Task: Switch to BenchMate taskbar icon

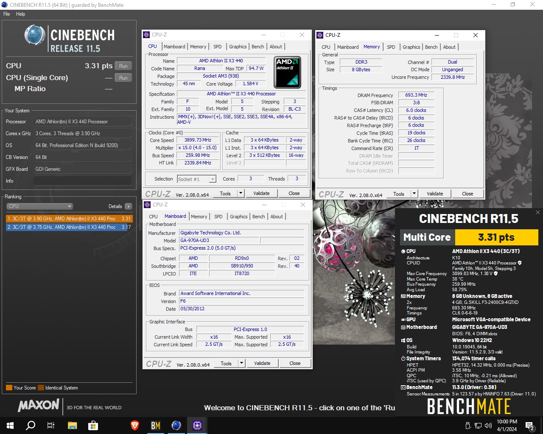Action: click(156, 425)
